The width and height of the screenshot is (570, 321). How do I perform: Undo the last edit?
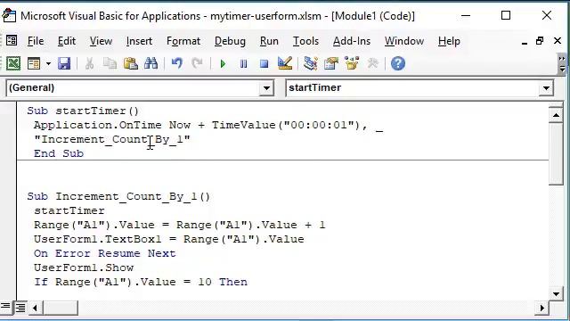[177, 63]
